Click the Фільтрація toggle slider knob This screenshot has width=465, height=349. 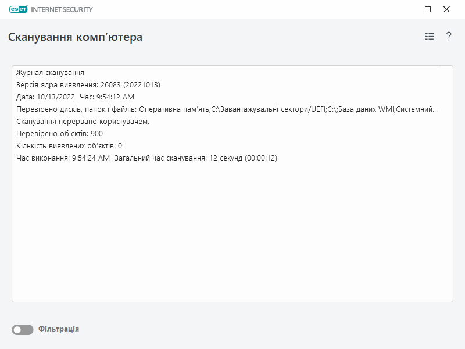[x=18, y=329]
